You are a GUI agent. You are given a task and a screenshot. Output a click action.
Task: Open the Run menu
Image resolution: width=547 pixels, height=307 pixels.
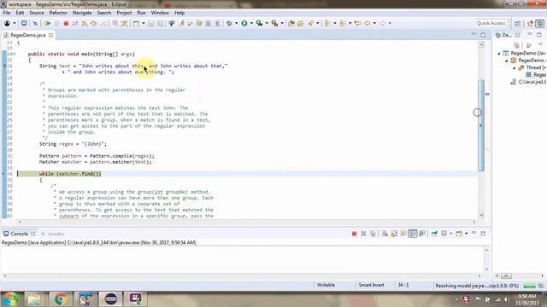point(141,13)
